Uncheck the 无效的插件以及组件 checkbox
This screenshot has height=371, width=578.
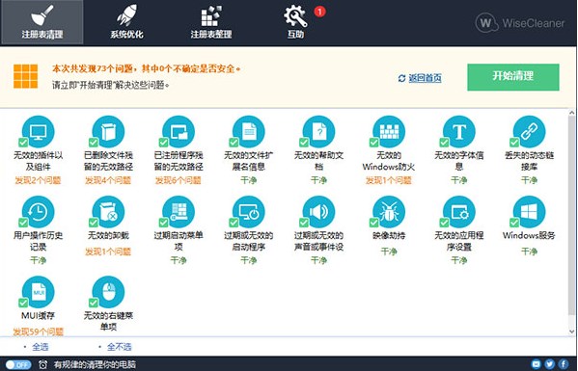[x=23, y=142]
